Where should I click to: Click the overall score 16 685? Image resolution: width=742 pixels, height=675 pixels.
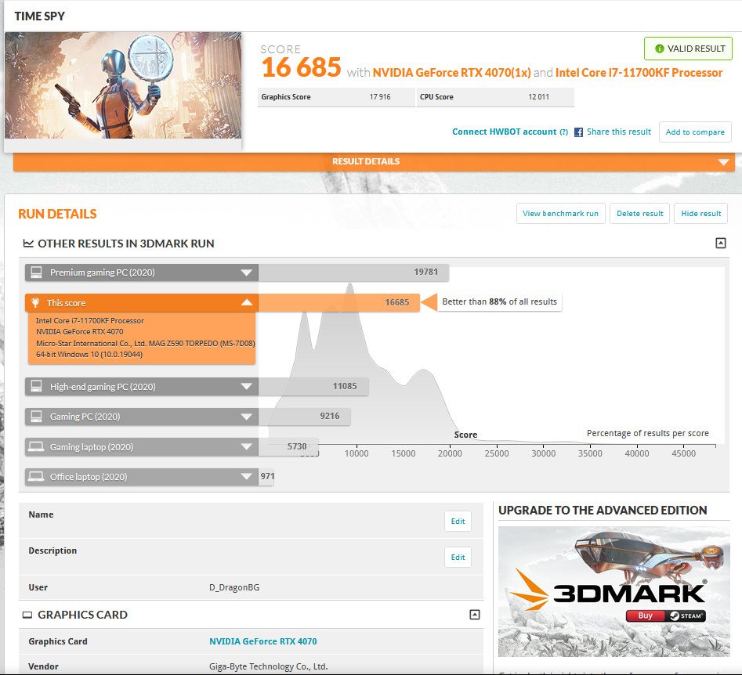point(301,67)
